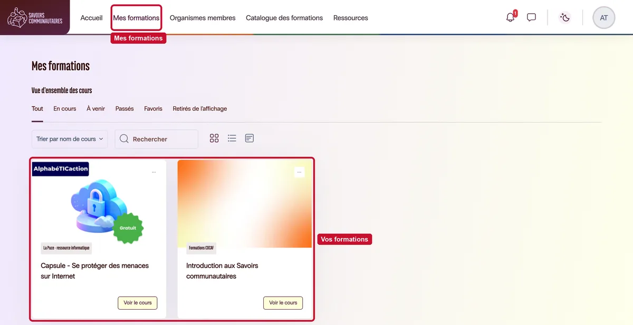
Task: Click La Puce - ressource informatique tag
Action: coord(66,248)
